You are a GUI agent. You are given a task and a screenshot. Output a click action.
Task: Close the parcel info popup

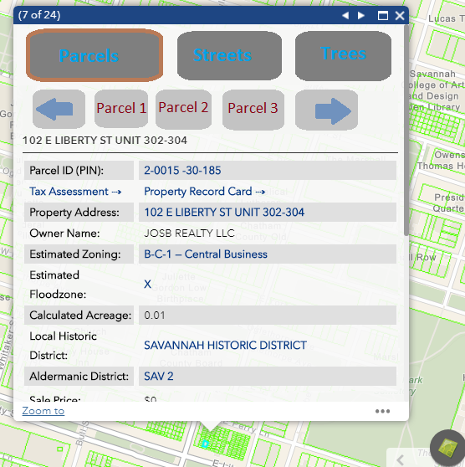pyautogui.click(x=400, y=16)
